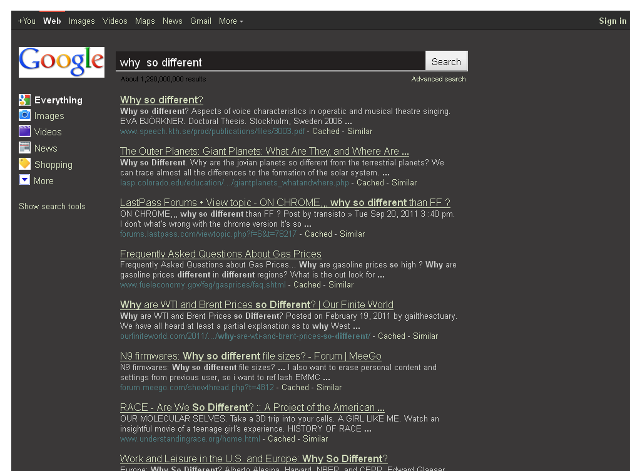Open Similar link for forum.meego.com result
This screenshot has width=630, height=471.
coord(329,387)
